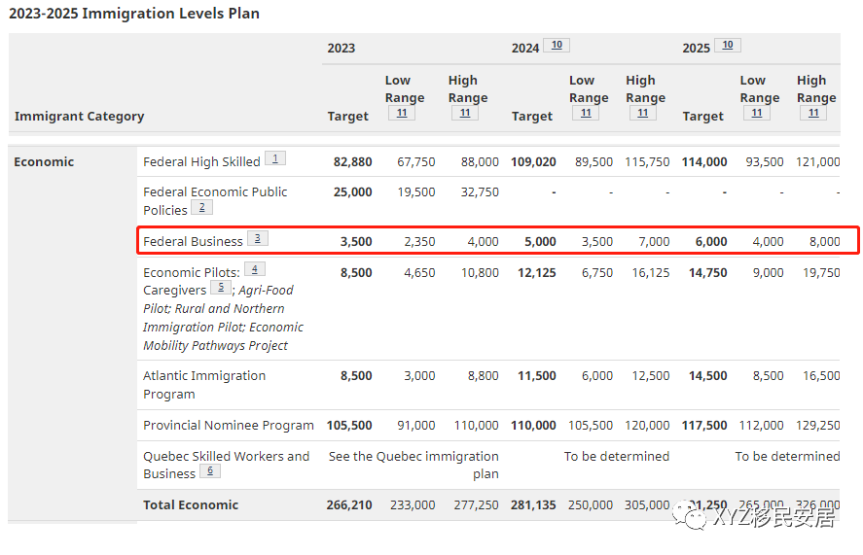This screenshot has width=863, height=555.
Task: Click Provincial Nominee Program value '129,250'
Action: tap(818, 426)
